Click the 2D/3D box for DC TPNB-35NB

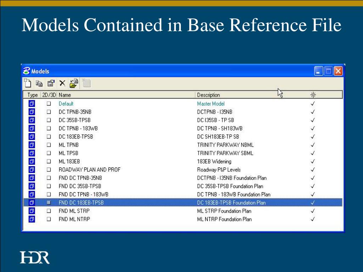coord(49,112)
